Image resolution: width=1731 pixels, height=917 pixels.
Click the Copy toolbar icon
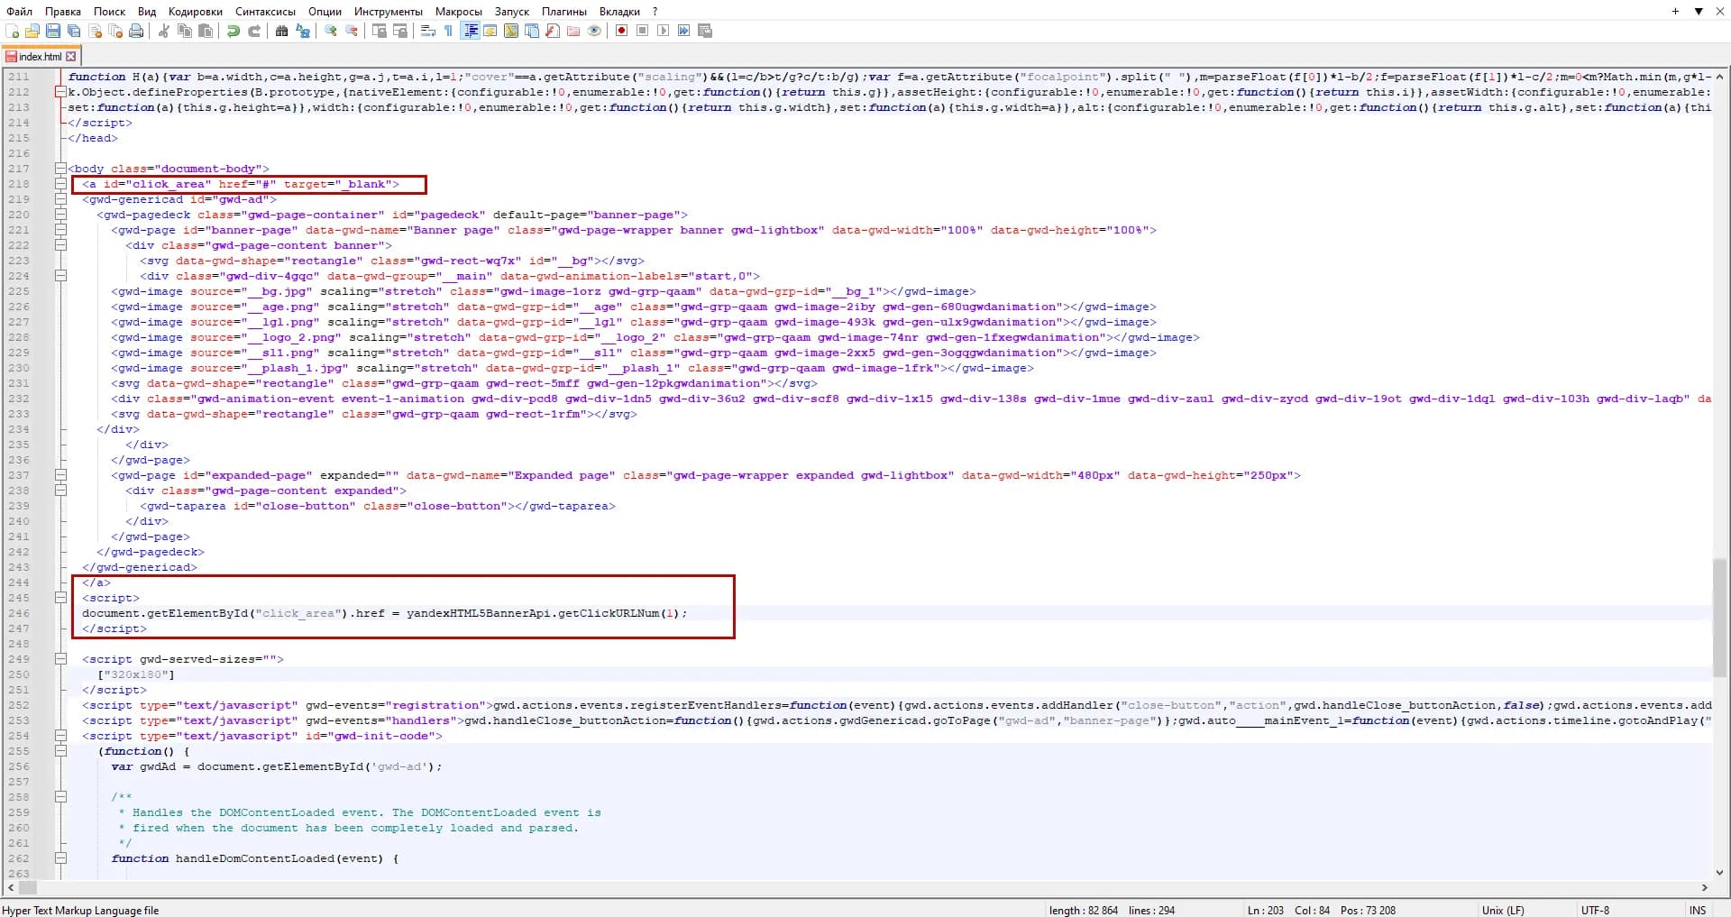coord(185,32)
